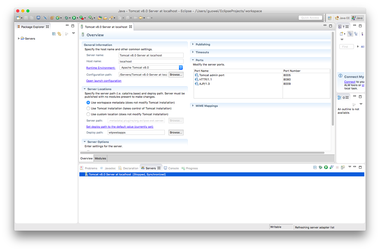Collapse All icon in Servers view
380x251 pixels.
click(x=315, y=167)
